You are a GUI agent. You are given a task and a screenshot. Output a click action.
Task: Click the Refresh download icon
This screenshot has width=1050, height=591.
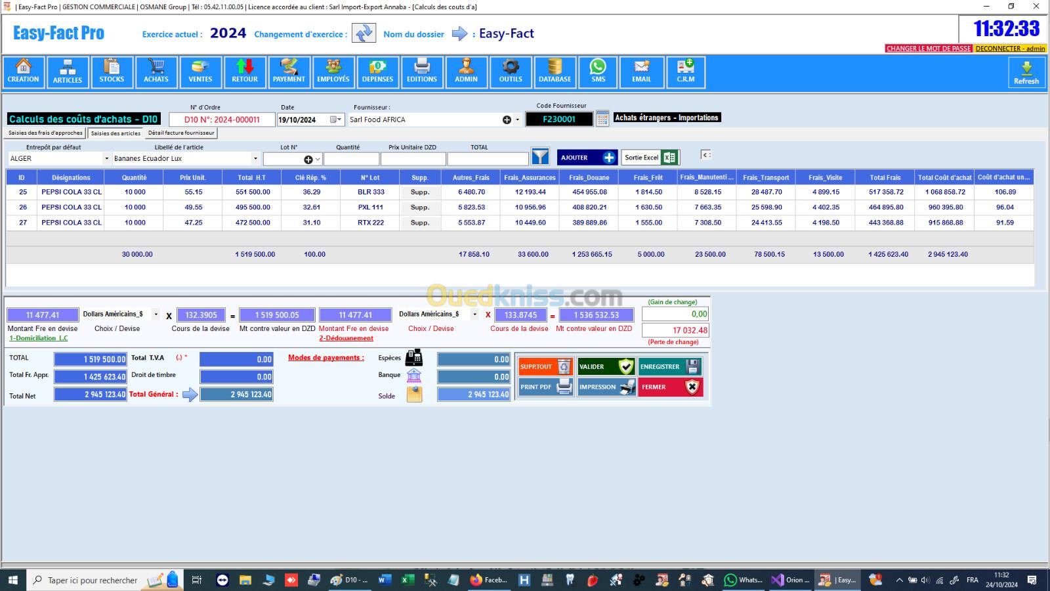[1026, 72]
